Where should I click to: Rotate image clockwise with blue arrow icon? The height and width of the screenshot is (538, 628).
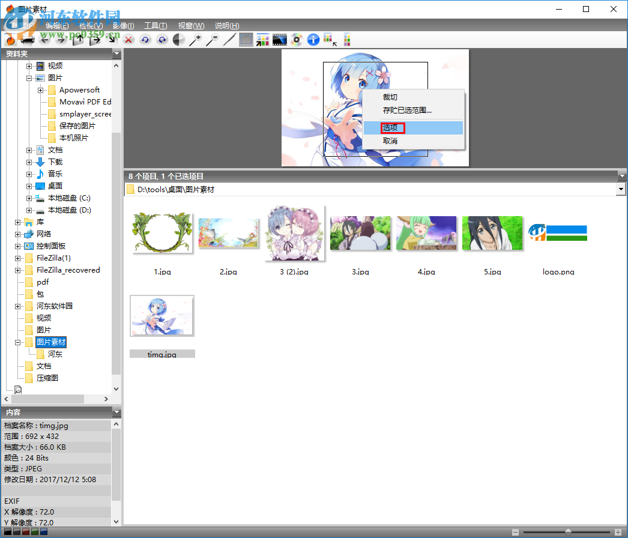tap(162, 40)
